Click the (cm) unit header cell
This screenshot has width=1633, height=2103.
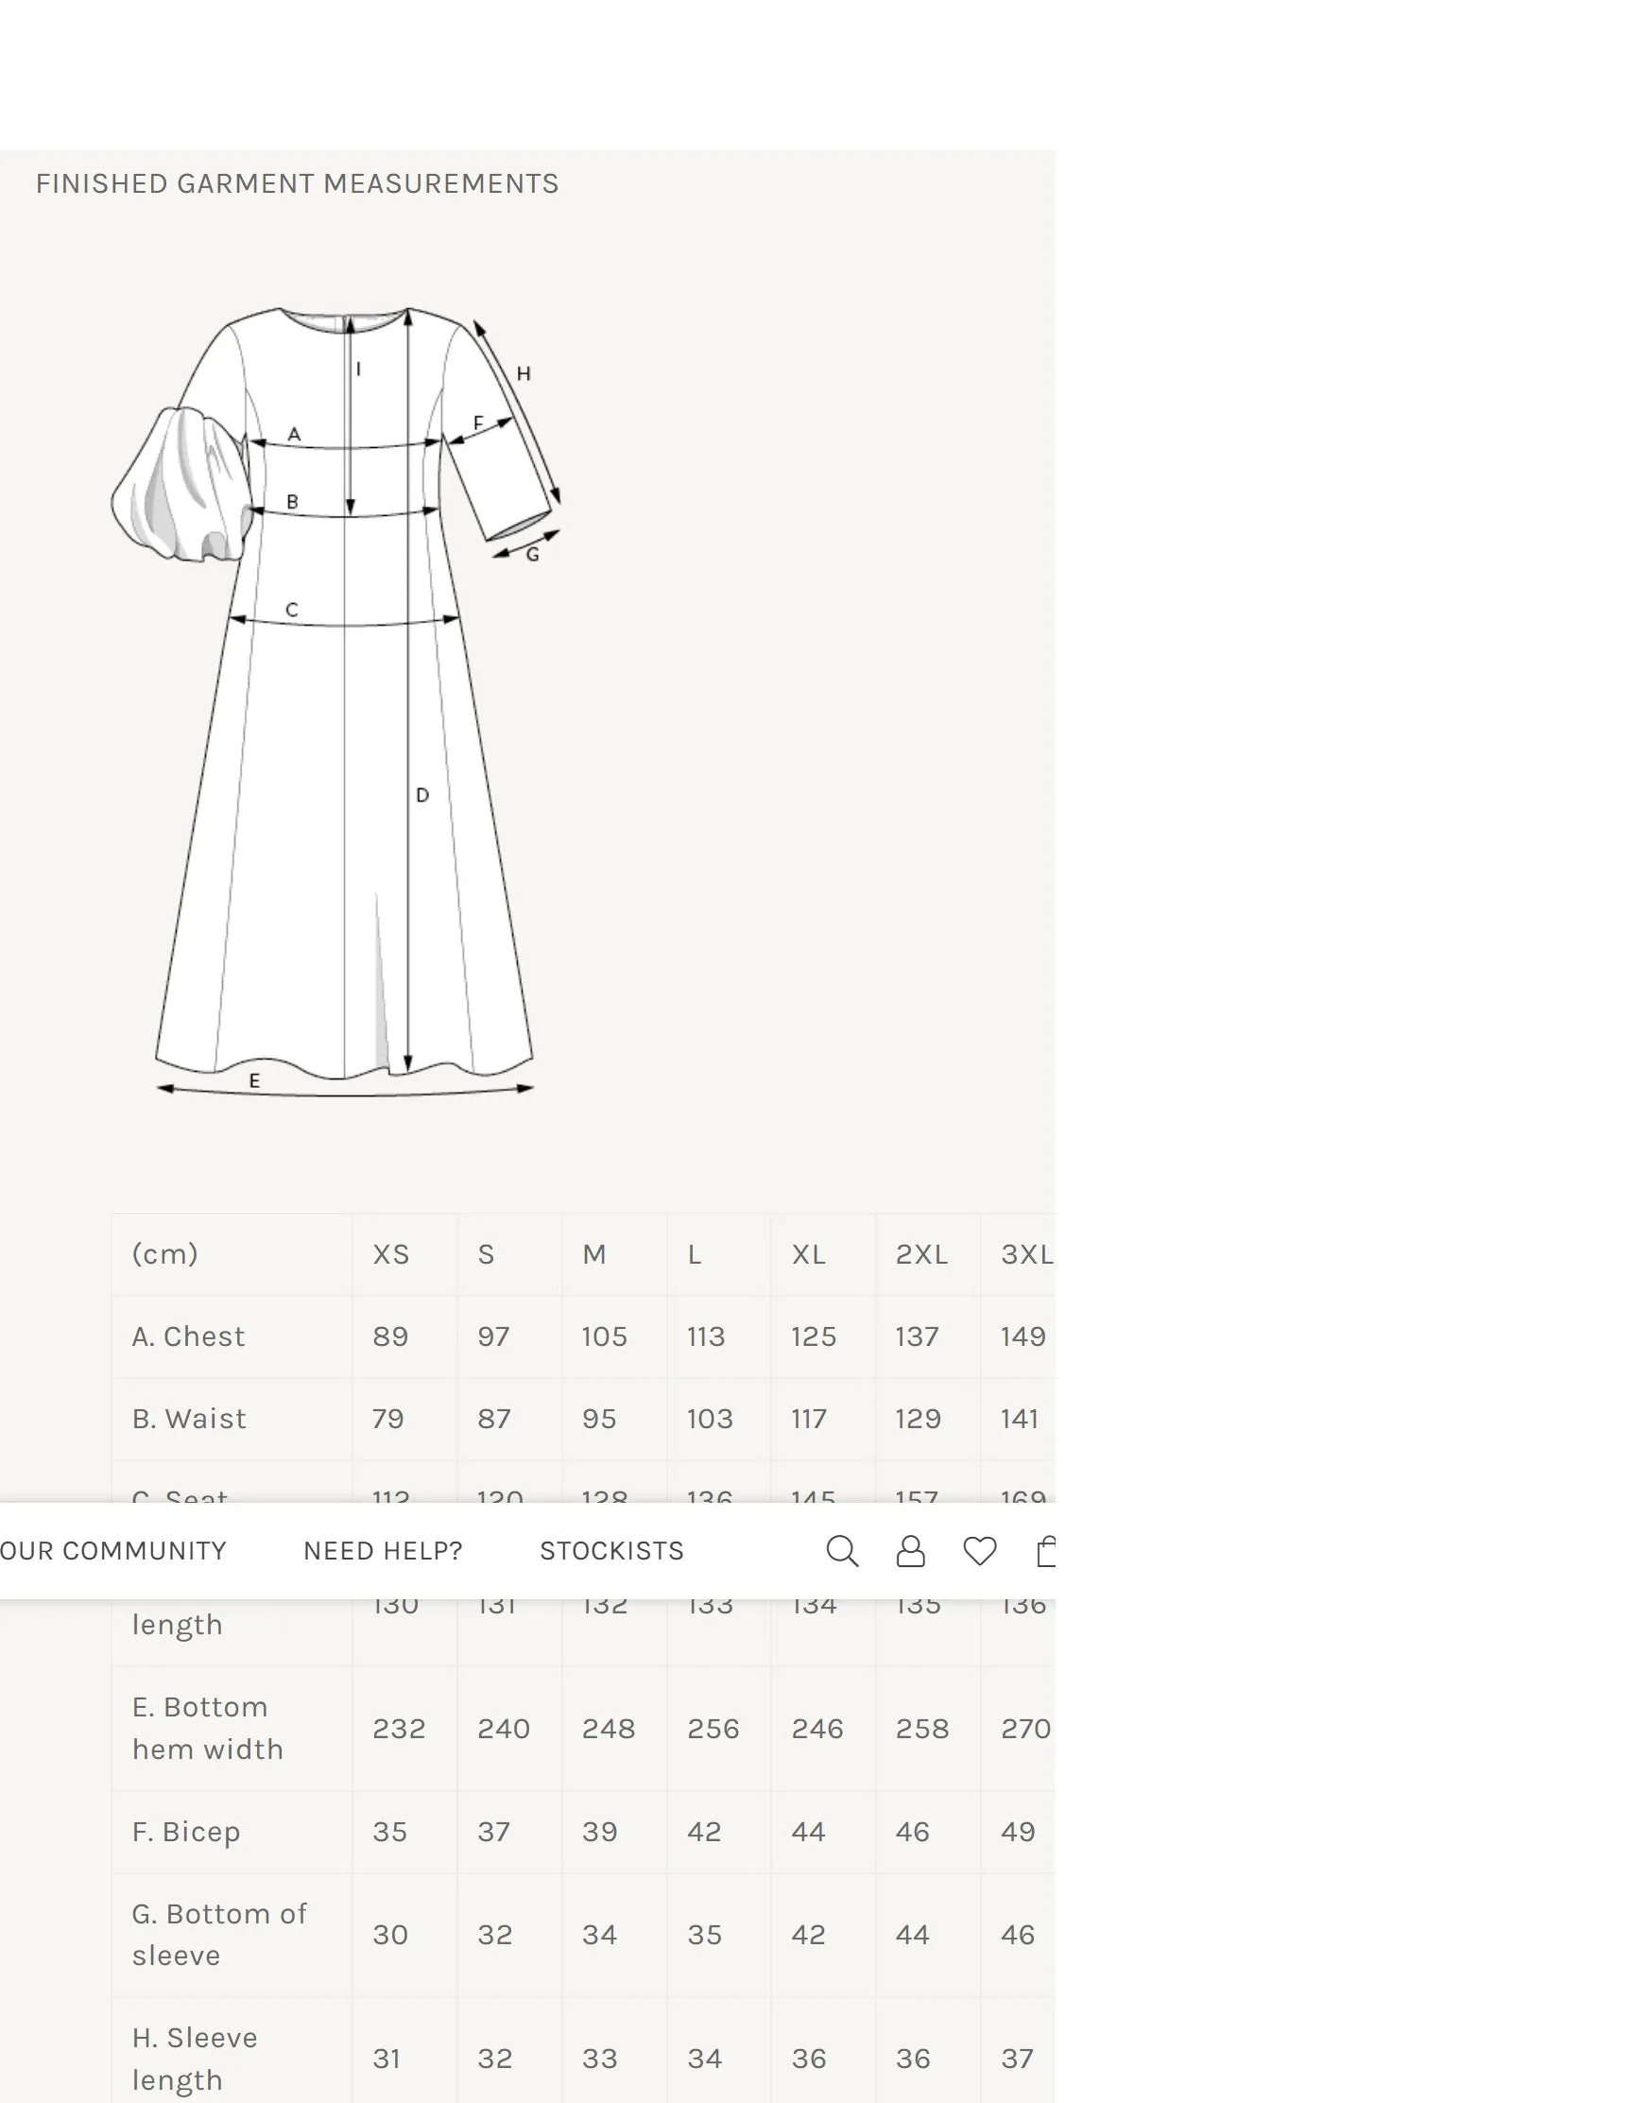click(164, 1253)
